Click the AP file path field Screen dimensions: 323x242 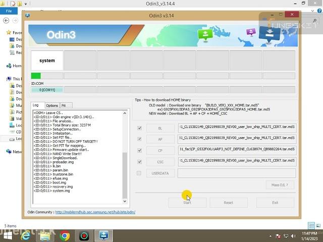click(x=237, y=138)
